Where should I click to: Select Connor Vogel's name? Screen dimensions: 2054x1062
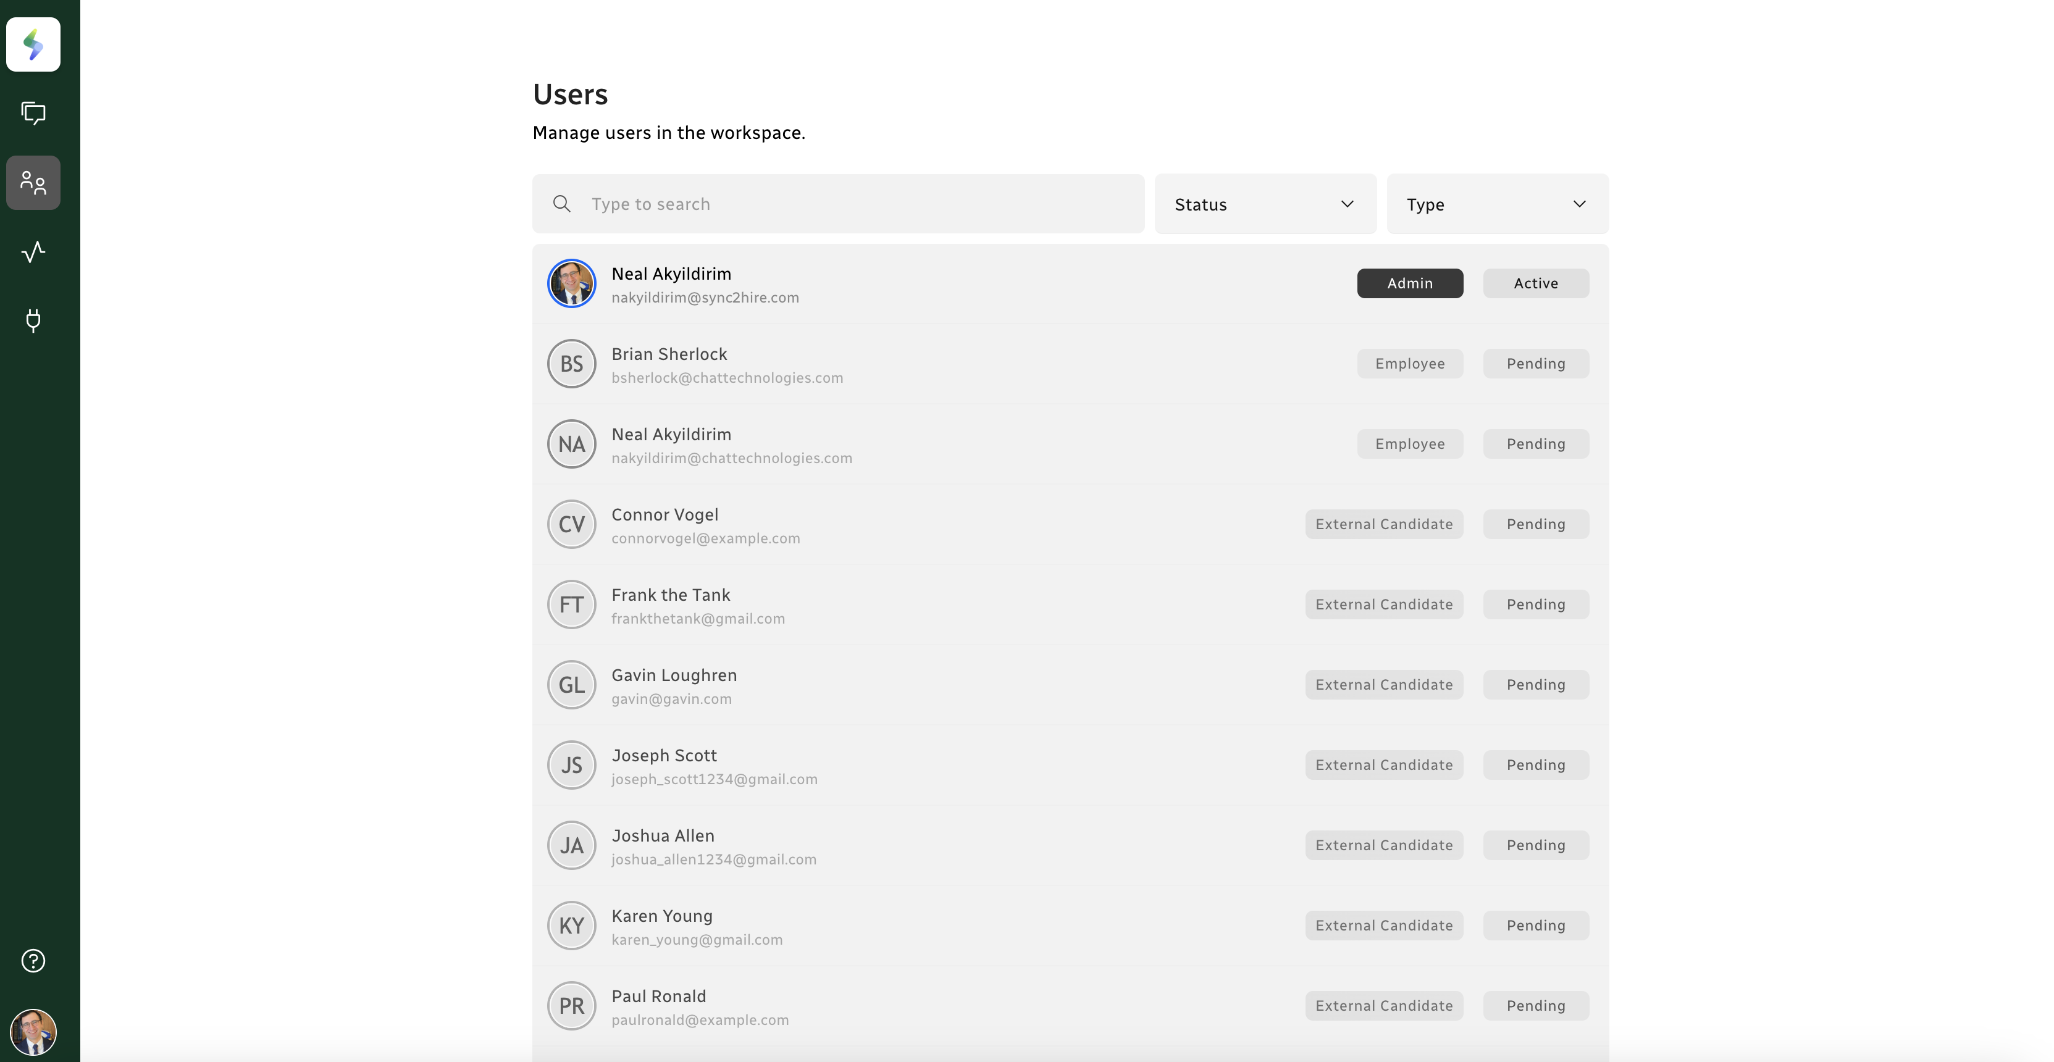(x=665, y=515)
